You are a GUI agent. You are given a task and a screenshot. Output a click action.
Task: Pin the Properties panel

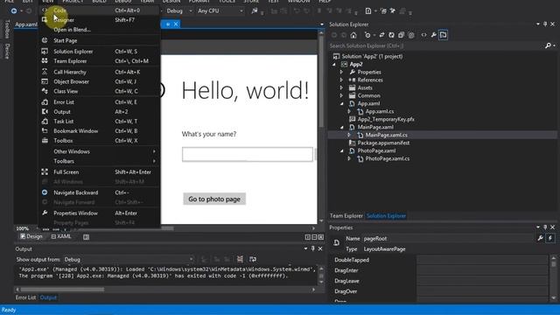545,227
